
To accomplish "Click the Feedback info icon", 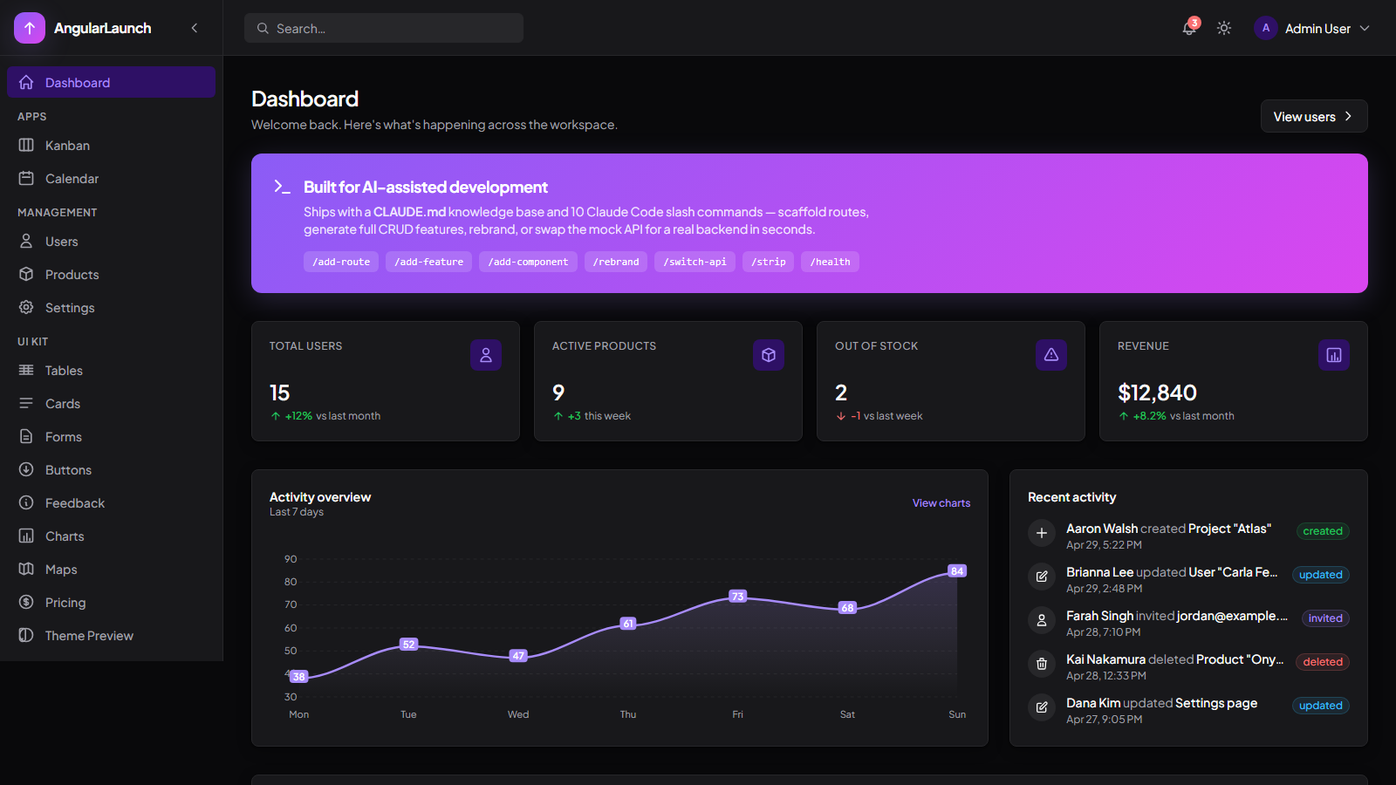I will pos(26,502).
